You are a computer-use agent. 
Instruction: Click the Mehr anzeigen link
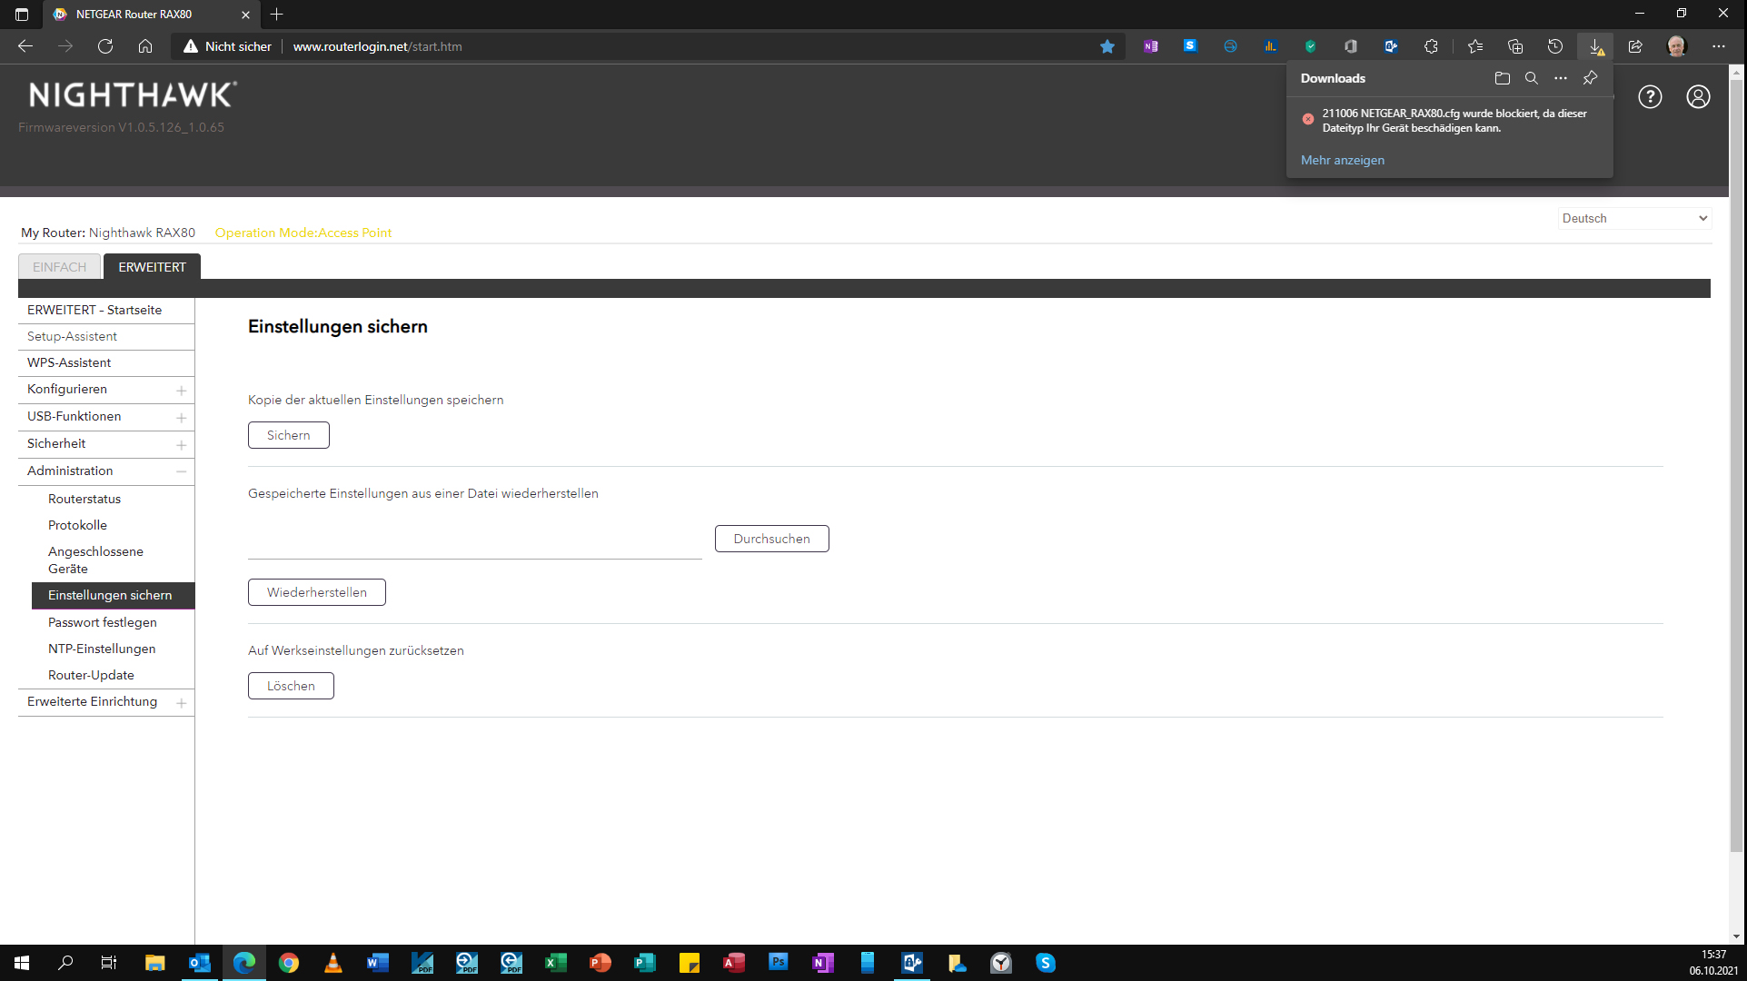[1342, 160]
